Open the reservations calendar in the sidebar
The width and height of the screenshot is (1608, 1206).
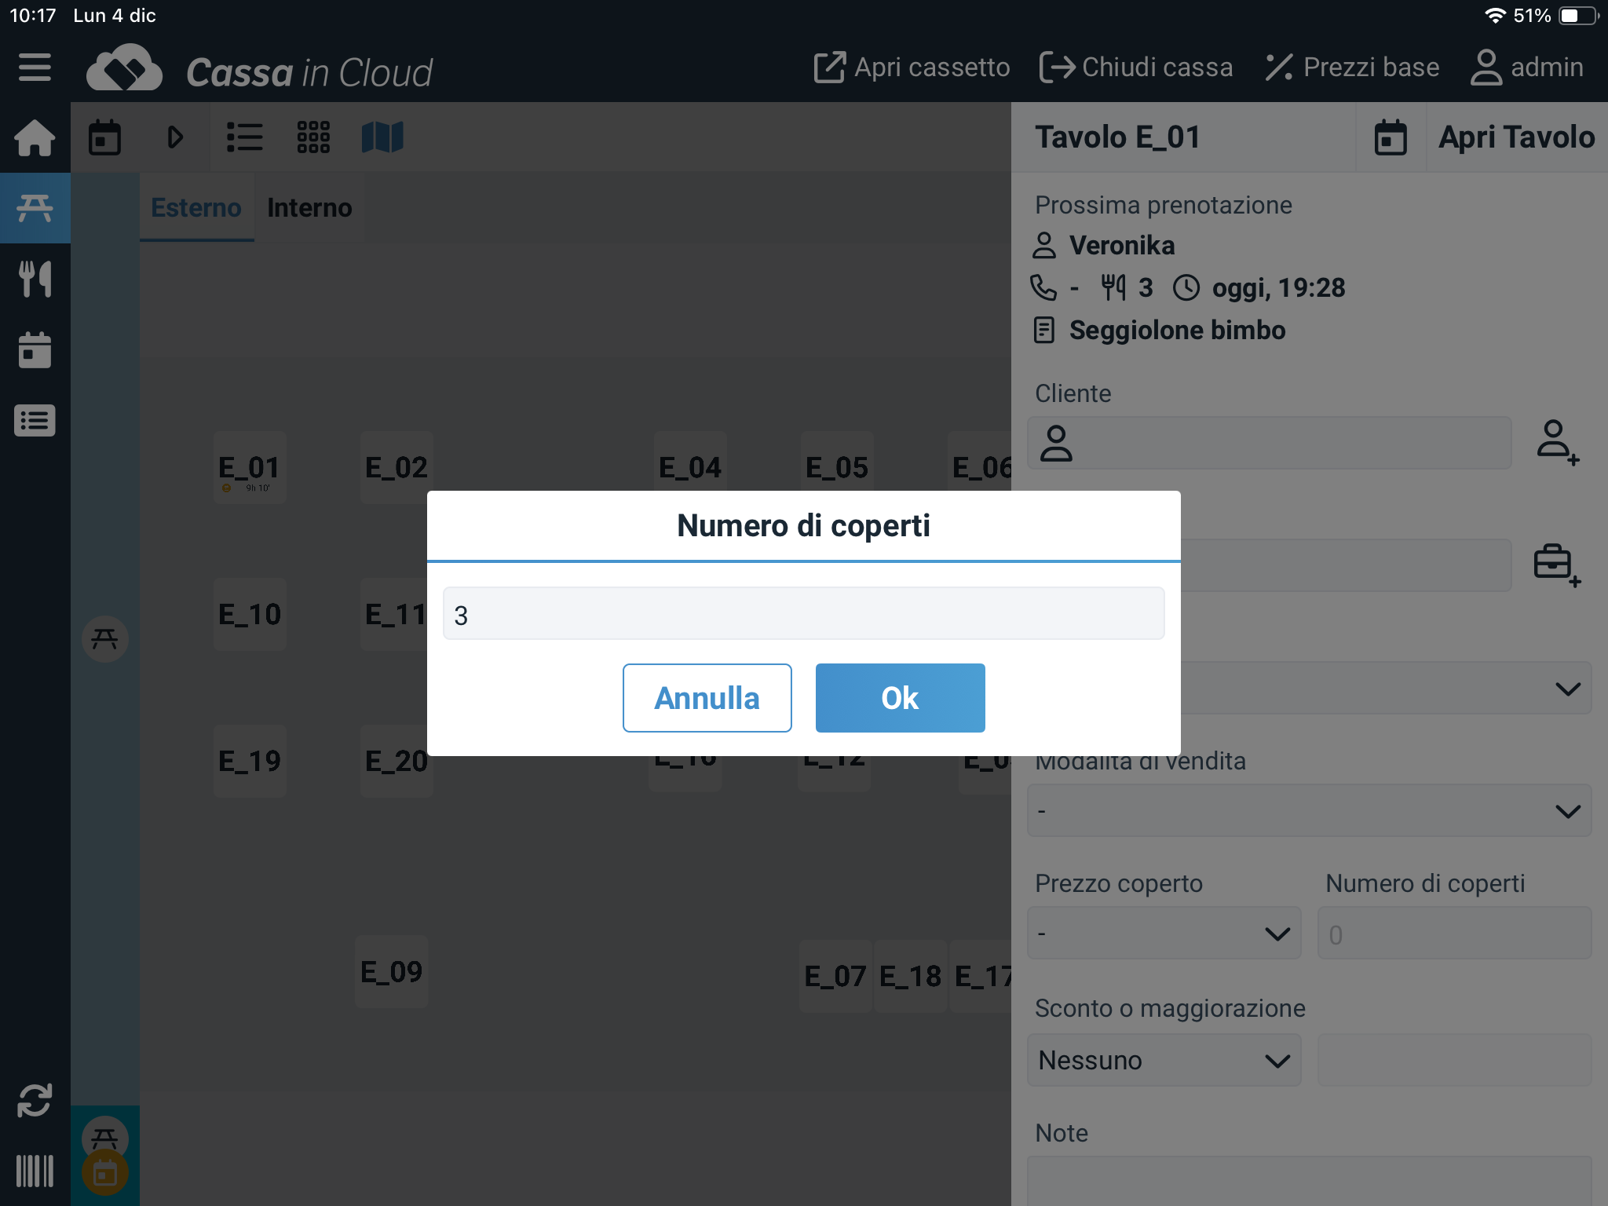[35, 350]
